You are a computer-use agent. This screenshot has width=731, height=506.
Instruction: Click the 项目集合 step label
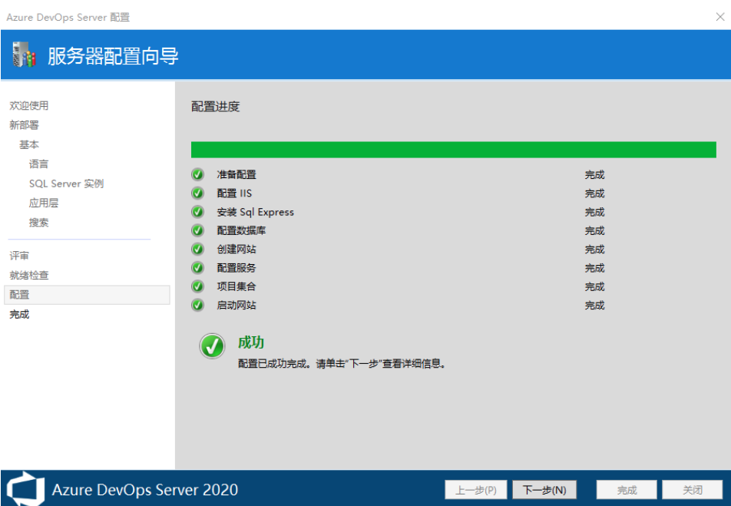click(237, 286)
